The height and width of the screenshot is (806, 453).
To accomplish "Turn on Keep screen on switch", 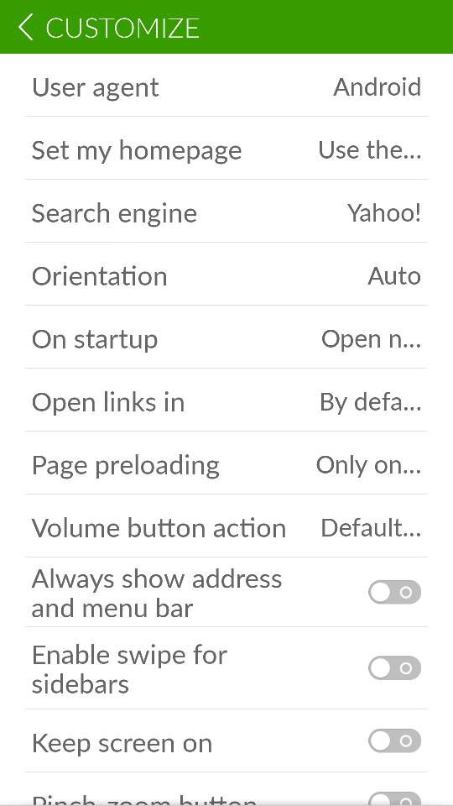I will point(394,741).
